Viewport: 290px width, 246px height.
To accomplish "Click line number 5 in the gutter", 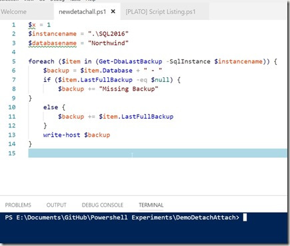I will coord(14,61).
